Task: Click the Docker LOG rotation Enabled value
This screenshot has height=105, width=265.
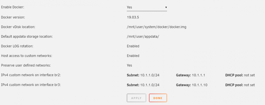Action: pyautogui.click(x=133, y=46)
